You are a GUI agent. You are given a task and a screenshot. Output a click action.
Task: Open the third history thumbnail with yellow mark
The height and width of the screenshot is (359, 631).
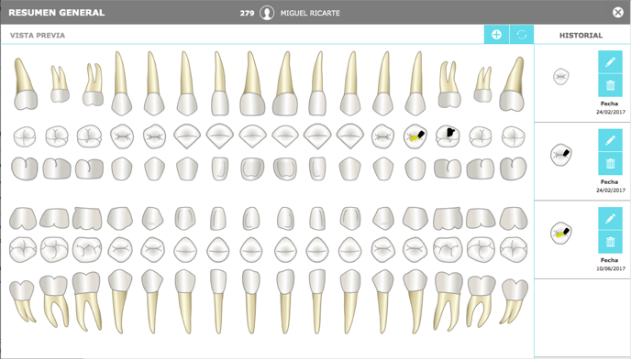click(x=561, y=234)
